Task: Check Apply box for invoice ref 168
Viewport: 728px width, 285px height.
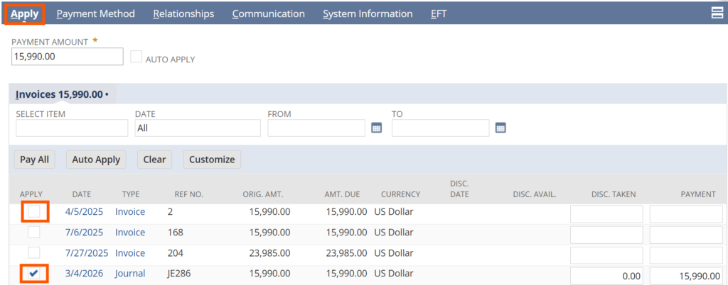Action: pos(34,233)
